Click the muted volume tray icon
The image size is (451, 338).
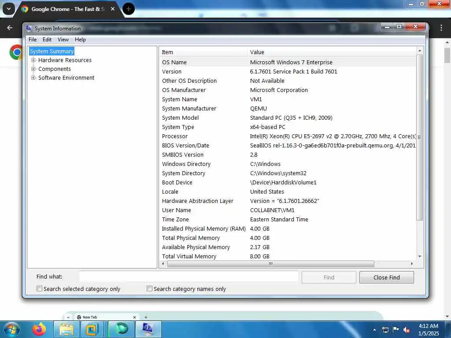(x=407, y=330)
